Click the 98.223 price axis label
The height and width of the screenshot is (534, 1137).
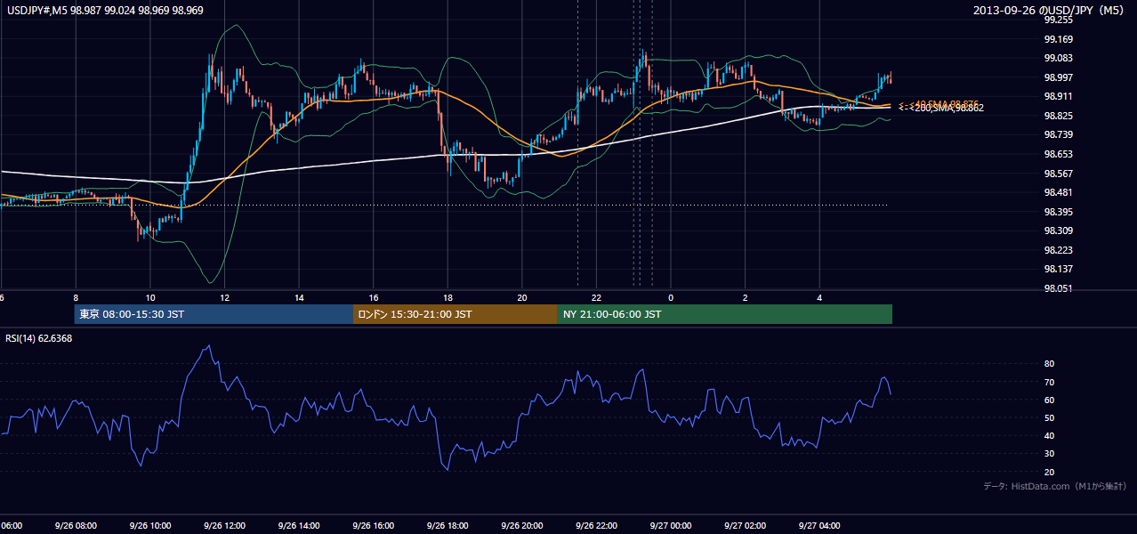click(x=1058, y=250)
